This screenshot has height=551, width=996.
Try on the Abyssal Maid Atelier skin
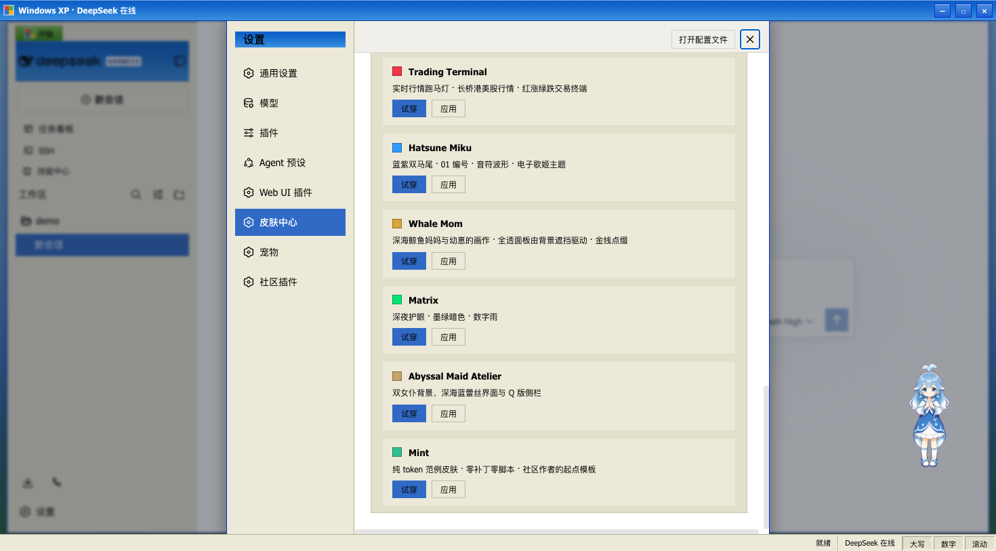pos(409,413)
